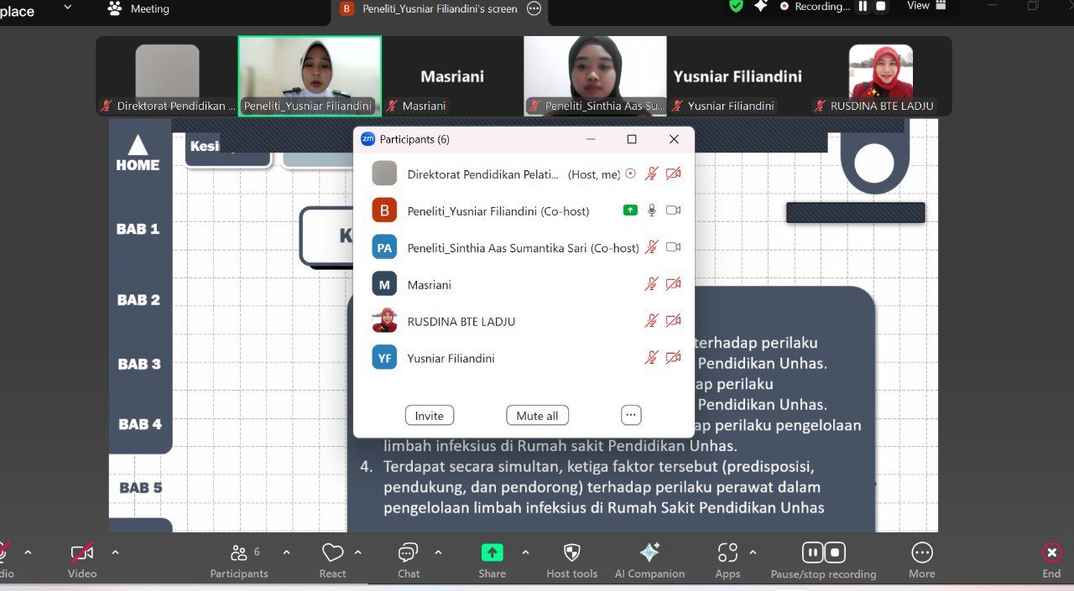Toggle RUSDINA BTE LADJU's camera icon

pyautogui.click(x=673, y=321)
